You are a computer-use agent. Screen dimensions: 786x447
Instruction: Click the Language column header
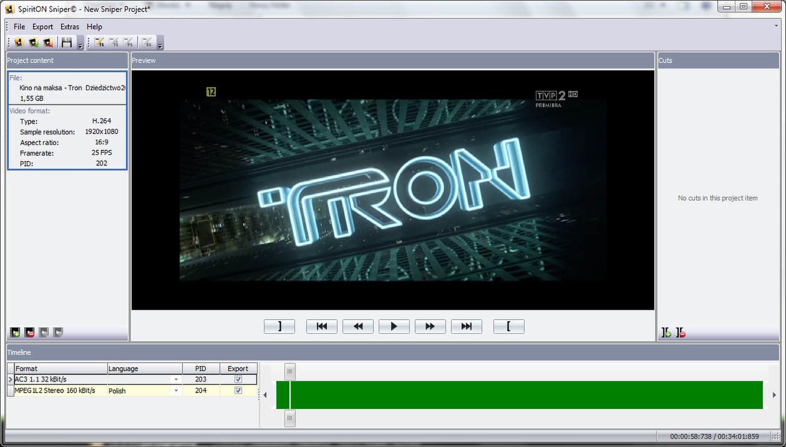pyautogui.click(x=145, y=369)
